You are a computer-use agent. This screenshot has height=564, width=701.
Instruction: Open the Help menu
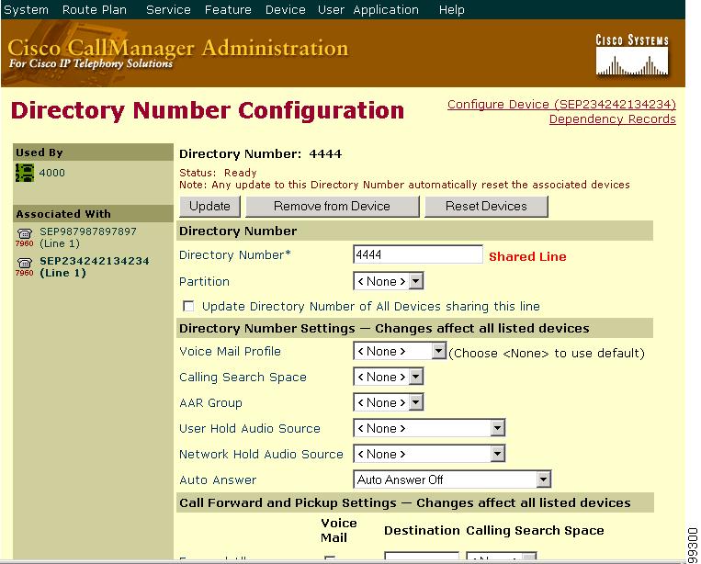click(451, 9)
